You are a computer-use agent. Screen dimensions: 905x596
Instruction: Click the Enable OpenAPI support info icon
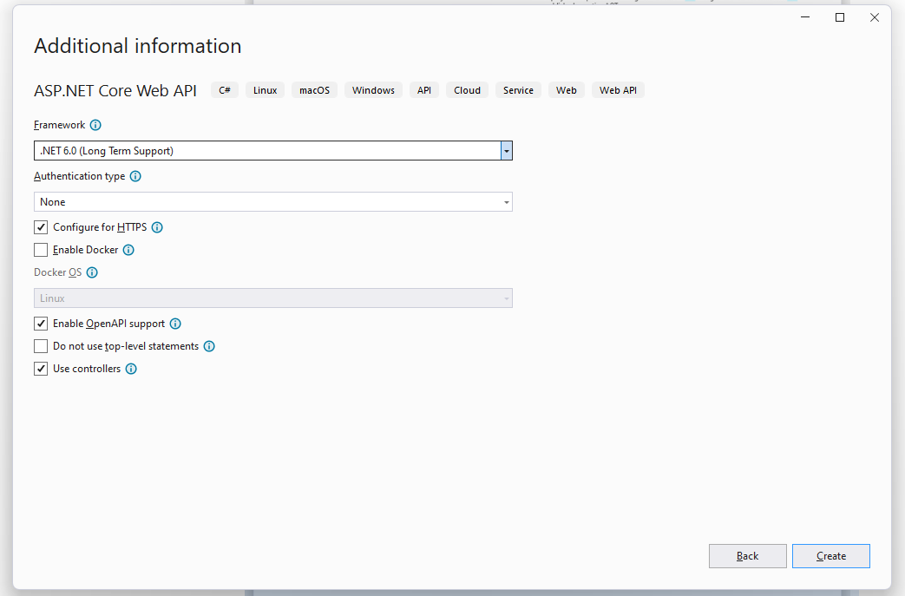pyautogui.click(x=175, y=323)
